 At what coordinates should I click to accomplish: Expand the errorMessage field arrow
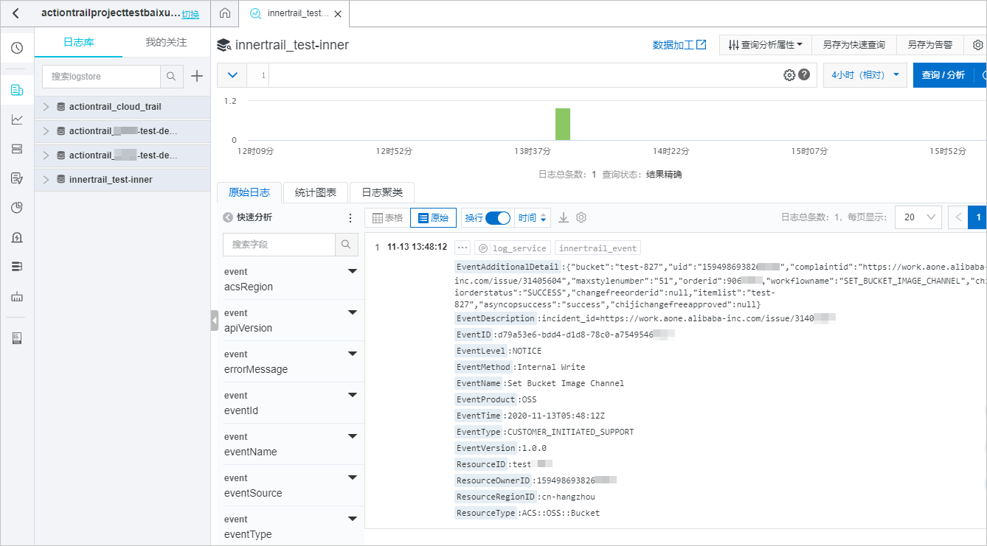pos(352,354)
